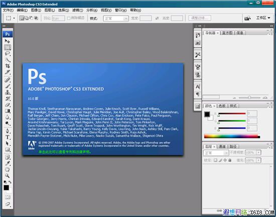
Task: Switch to the Paths tab
Action: [233, 146]
